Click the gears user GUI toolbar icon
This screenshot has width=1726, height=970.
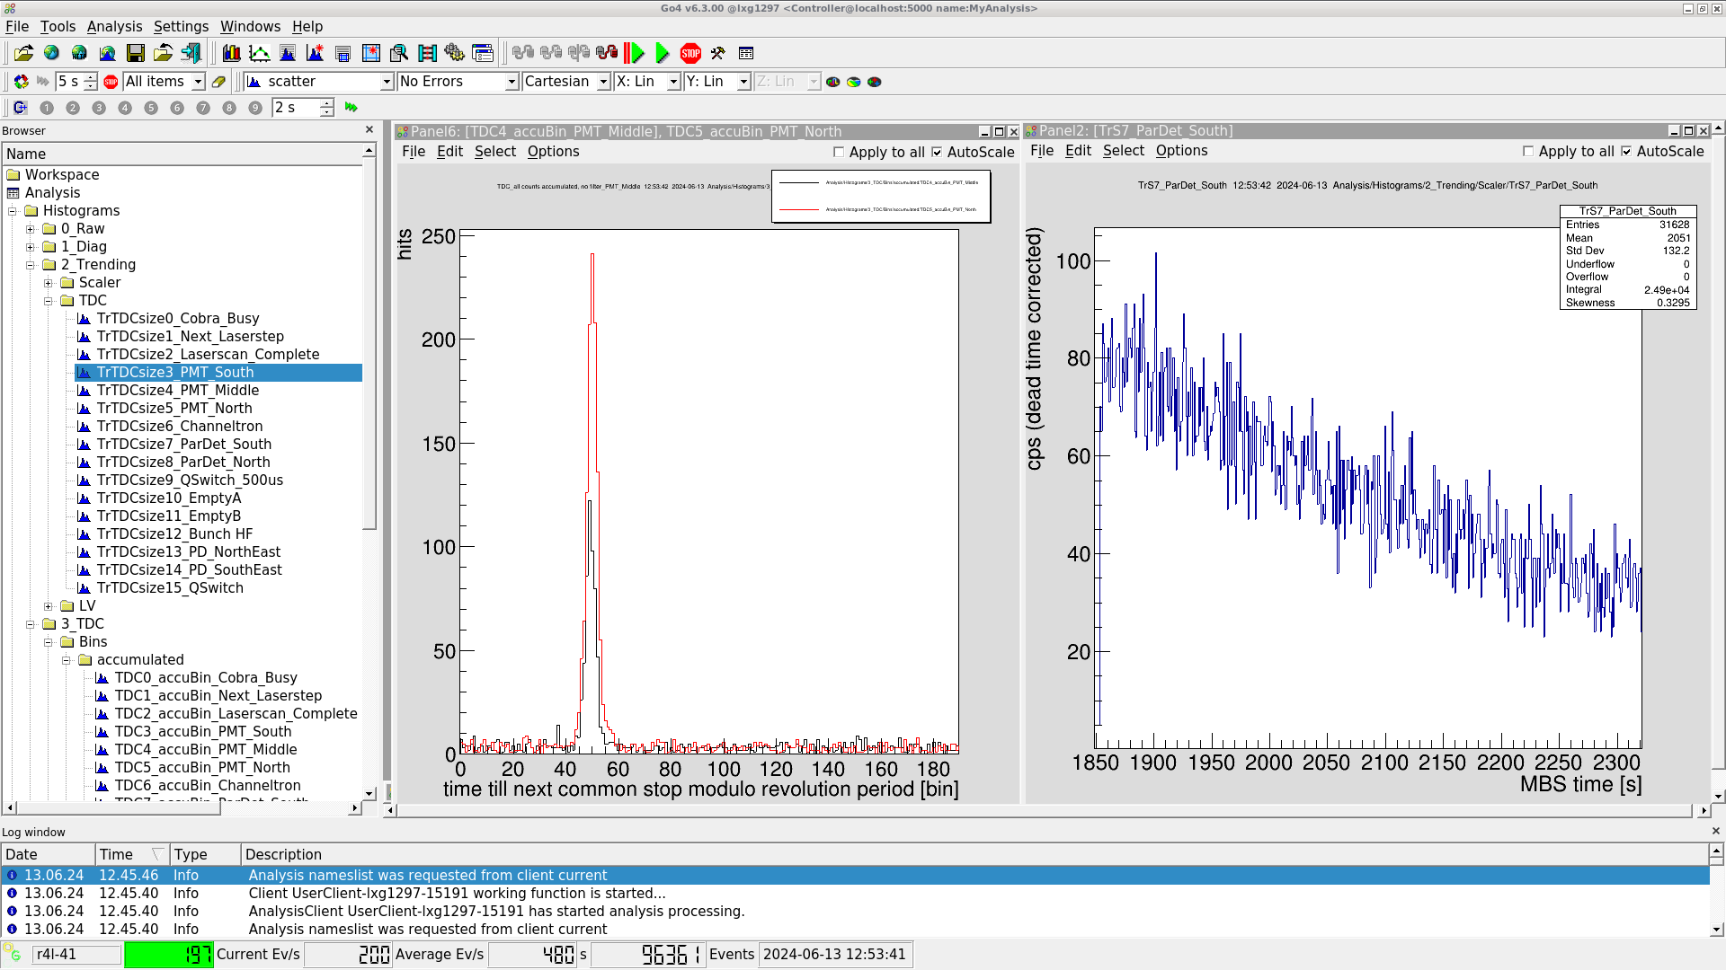click(x=454, y=53)
